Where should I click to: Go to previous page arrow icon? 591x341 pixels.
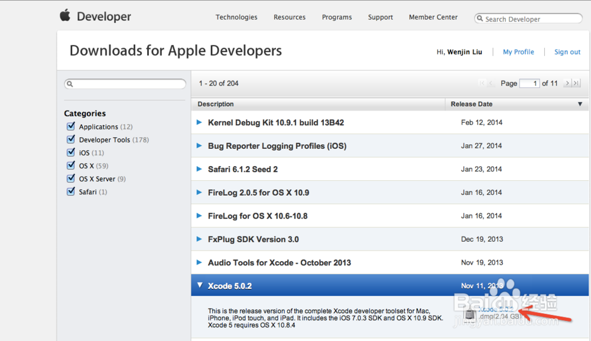click(x=491, y=83)
